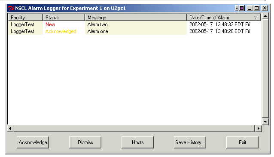Click Save History button
Viewport: 274px width, 157px height.
190,142
